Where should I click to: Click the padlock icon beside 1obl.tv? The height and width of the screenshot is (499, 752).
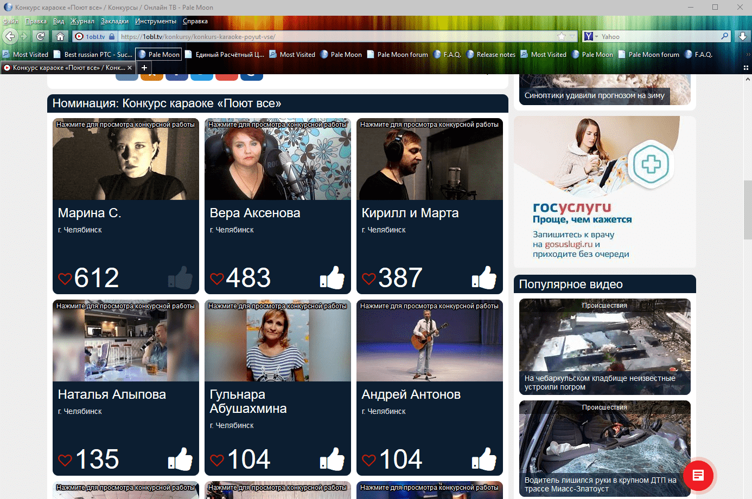(112, 36)
